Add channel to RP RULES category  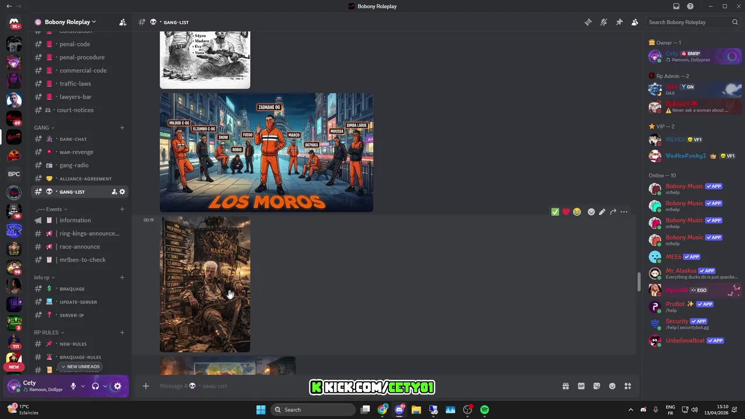[122, 332]
